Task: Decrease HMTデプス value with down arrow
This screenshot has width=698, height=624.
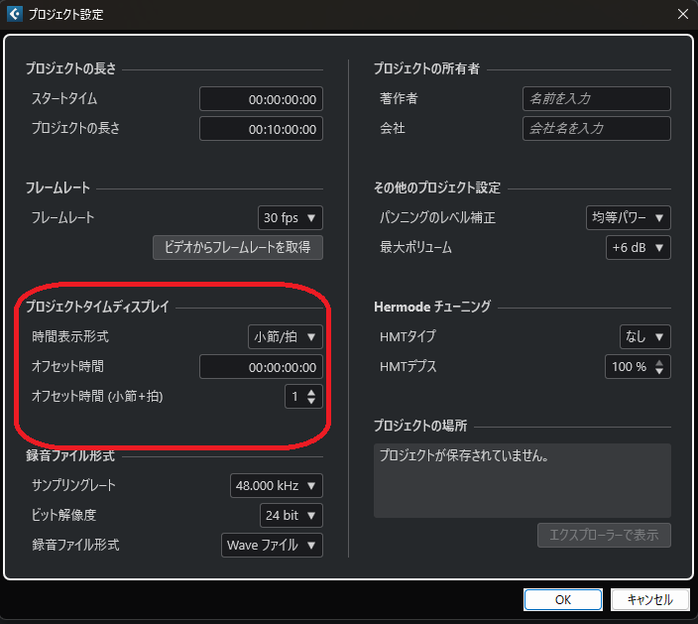Action: pyautogui.click(x=659, y=371)
